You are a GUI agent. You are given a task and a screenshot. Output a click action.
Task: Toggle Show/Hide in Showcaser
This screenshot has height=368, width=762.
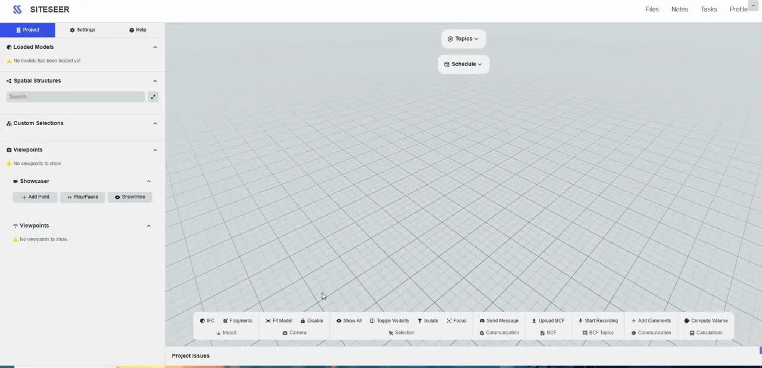(130, 197)
